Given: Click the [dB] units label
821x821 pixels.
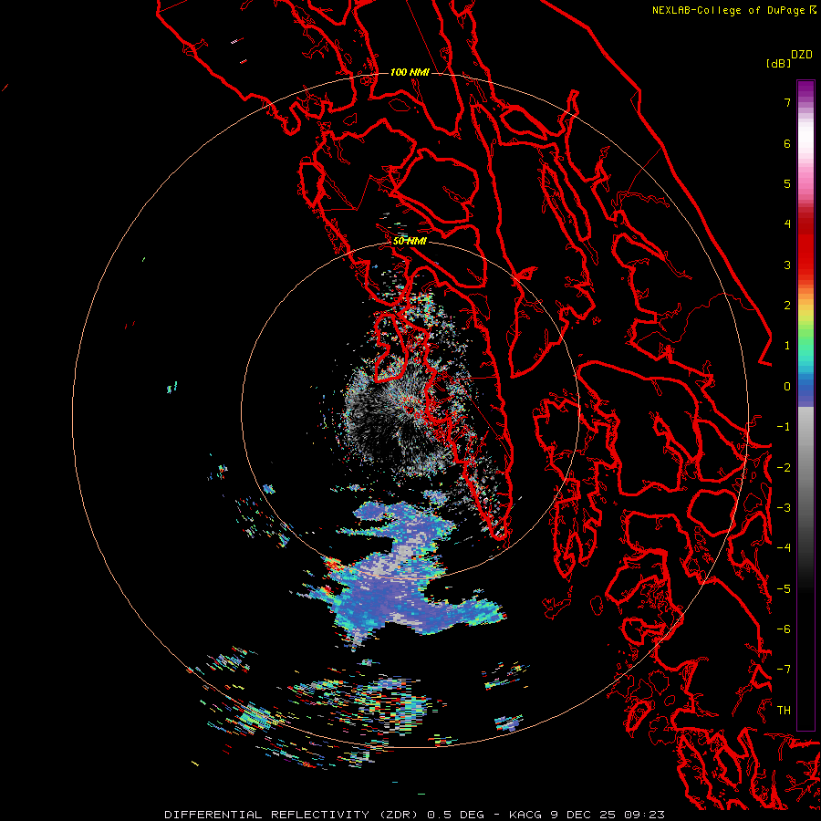Looking at the screenshot, I should (x=778, y=63).
